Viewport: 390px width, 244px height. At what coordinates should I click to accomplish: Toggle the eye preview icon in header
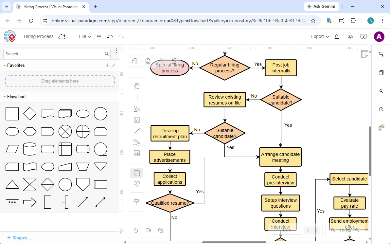coord(350,37)
